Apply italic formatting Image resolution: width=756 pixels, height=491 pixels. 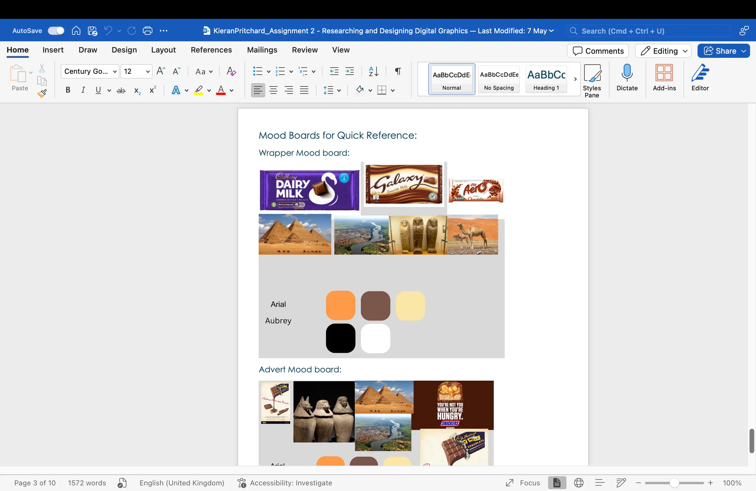click(83, 90)
